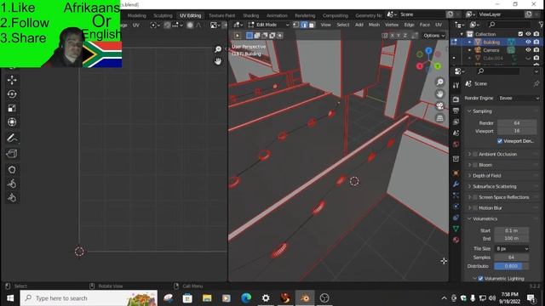Screen dimensions: 545x306
Task: Switch to the Animation workspace tab
Action: pos(277,15)
